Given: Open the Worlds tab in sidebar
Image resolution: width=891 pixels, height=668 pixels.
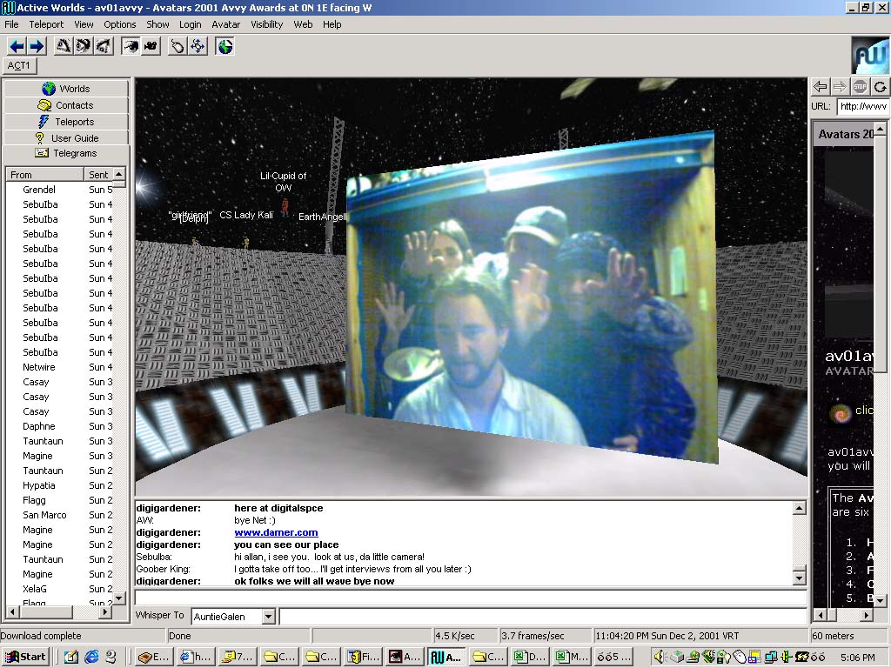Looking at the screenshot, I should tap(66, 89).
